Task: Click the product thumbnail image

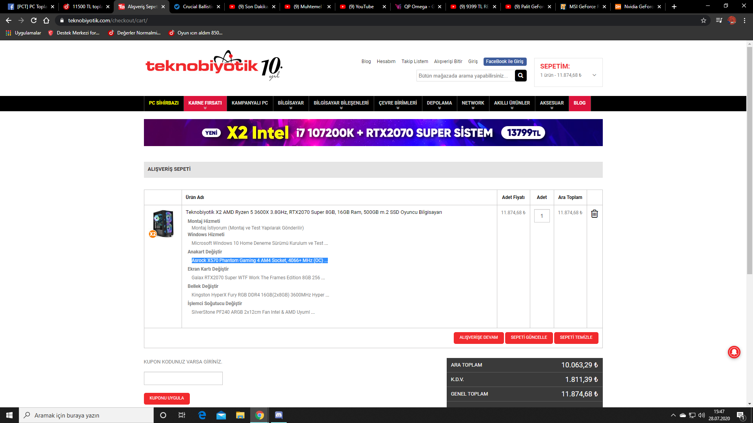Action: click(163, 224)
